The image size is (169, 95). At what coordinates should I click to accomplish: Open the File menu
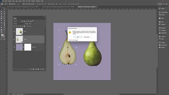tap(3, 1)
